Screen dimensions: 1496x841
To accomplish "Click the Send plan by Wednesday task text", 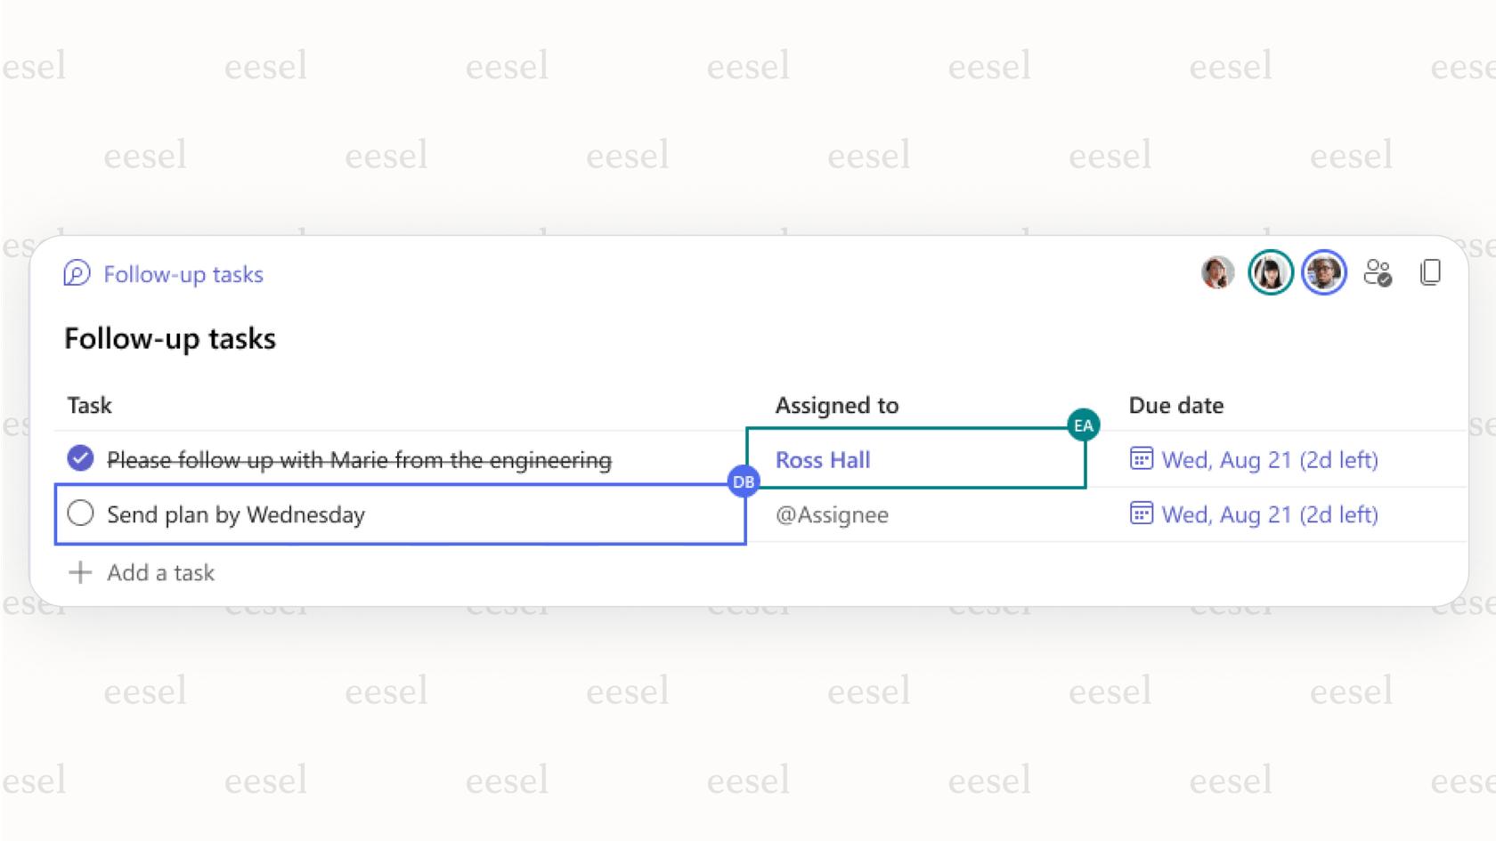I will [236, 513].
